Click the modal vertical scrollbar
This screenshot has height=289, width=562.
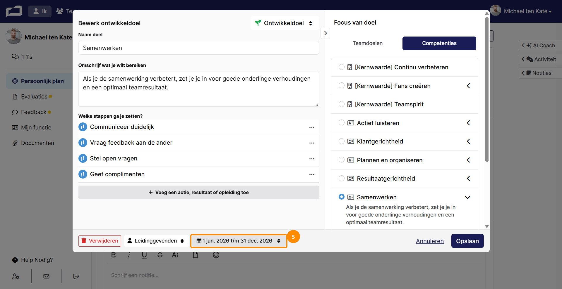click(x=487, y=89)
